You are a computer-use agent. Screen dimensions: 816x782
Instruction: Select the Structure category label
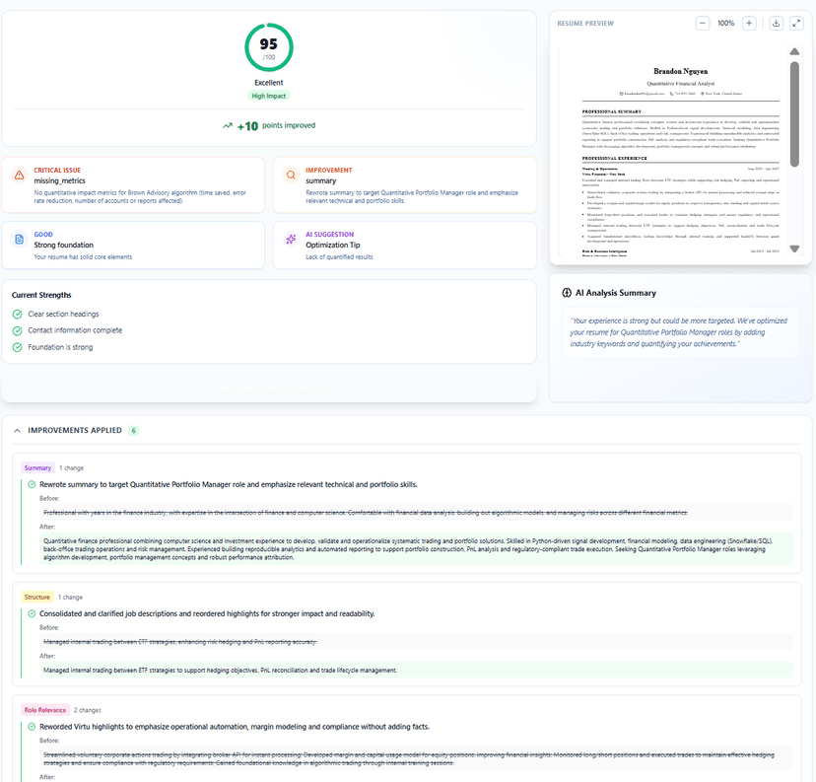point(37,597)
